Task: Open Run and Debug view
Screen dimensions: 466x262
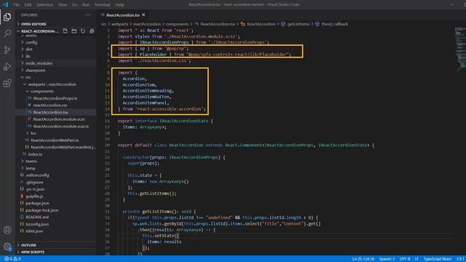Action: pyautogui.click(x=7, y=66)
